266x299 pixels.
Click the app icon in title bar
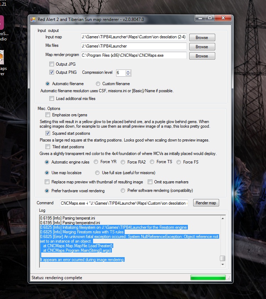pos(33,19)
